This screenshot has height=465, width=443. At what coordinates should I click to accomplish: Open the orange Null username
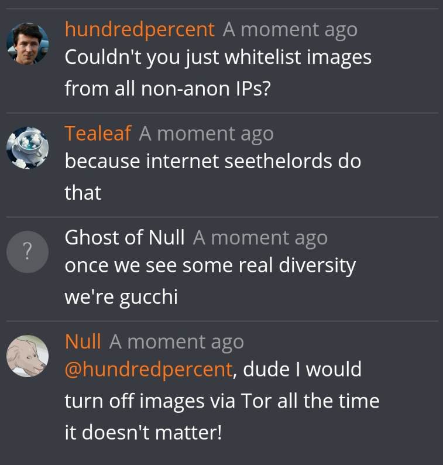(83, 341)
